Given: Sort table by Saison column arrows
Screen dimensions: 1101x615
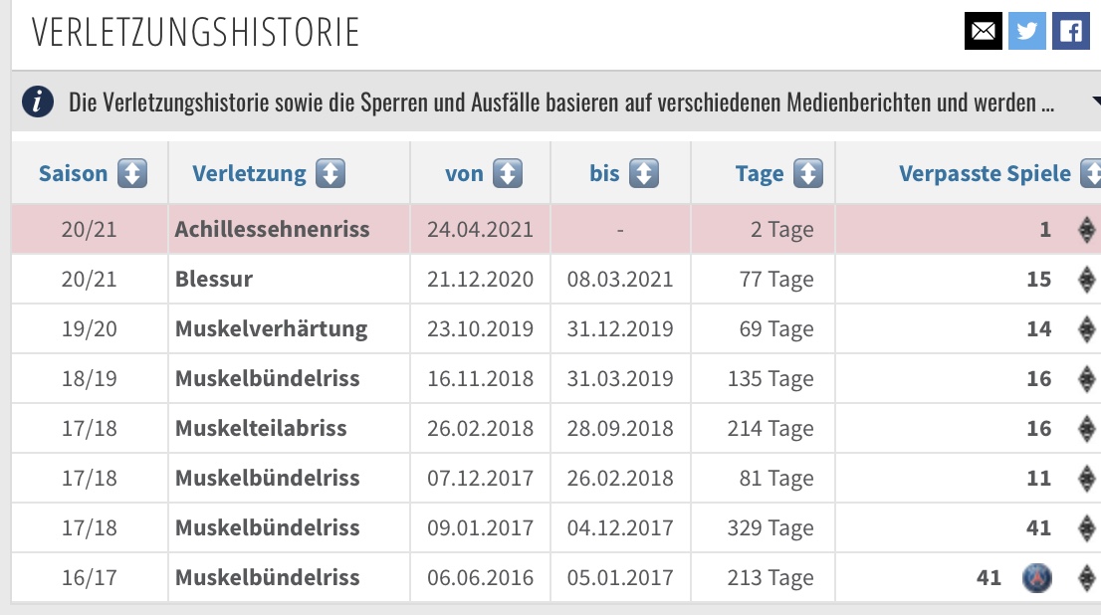Looking at the screenshot, I should pyautogui.click(x=132, y=174).
